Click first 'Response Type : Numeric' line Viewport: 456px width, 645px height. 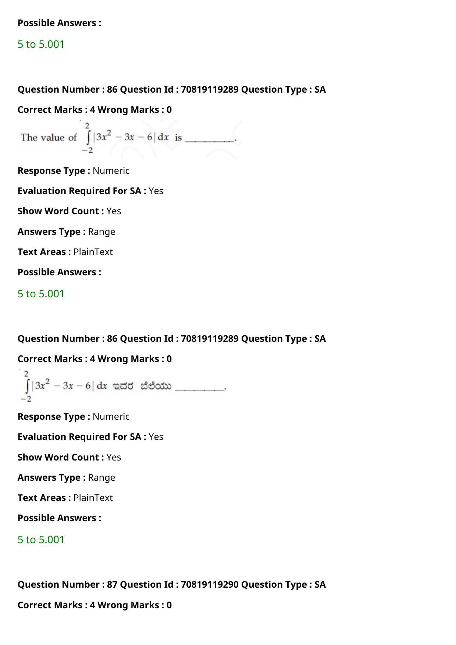pyautogui.click(x=74, y=171)
